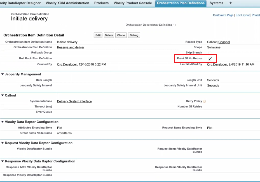This screenshot has height=182, width=260.
Task: Collapse the Vlocity Data Raptor Configuration section
Action: click(3, 122)
